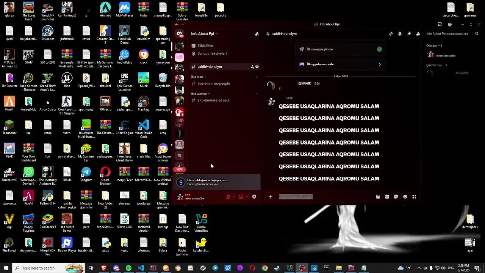Open Sunucu Takviyeleri server boosts
Image resolution: width=485 pixels, height=273 pixels.
pyautogui.click(x=225, y=53)
